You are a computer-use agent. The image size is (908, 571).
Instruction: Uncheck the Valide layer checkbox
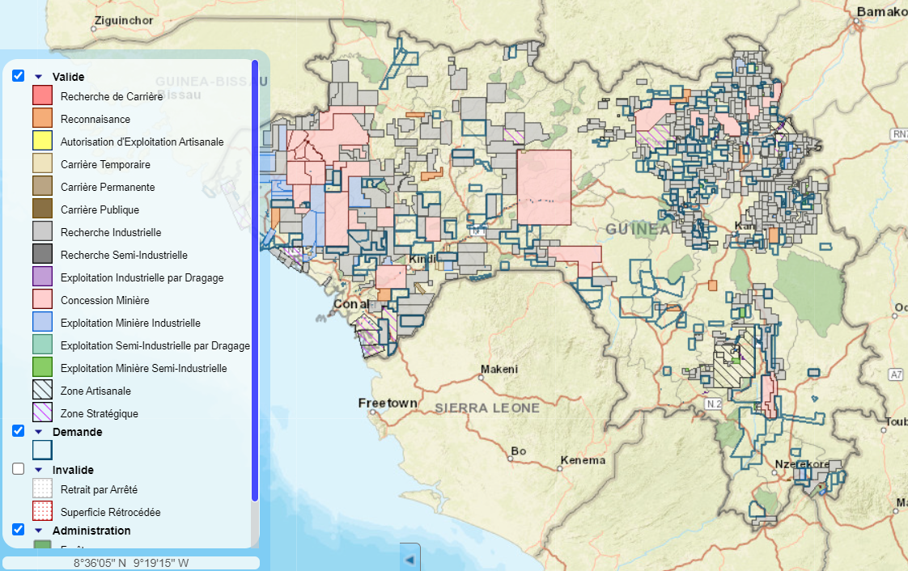[19, 76]
